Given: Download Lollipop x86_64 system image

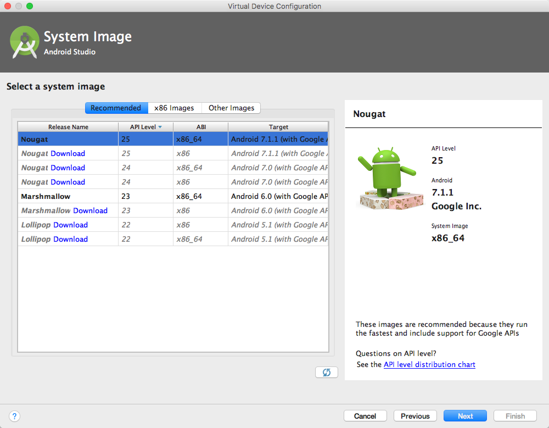Looking at the screenshot, I should [71, 239].
